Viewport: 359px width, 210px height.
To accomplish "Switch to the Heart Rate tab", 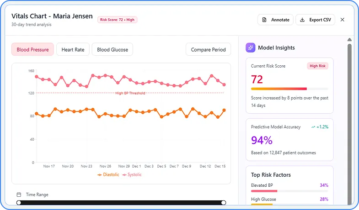I will (x=73, y=49).
